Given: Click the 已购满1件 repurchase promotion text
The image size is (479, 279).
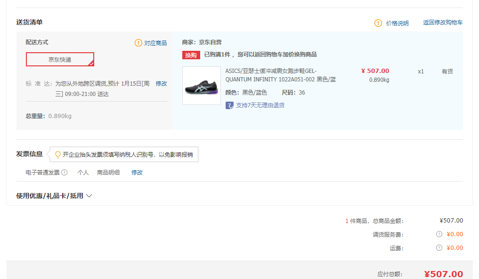Looking at the screenshot, I should tap(260, 55).
